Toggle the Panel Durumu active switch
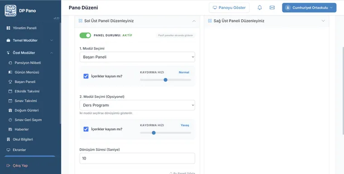344x174 pixels. (85, 36)
